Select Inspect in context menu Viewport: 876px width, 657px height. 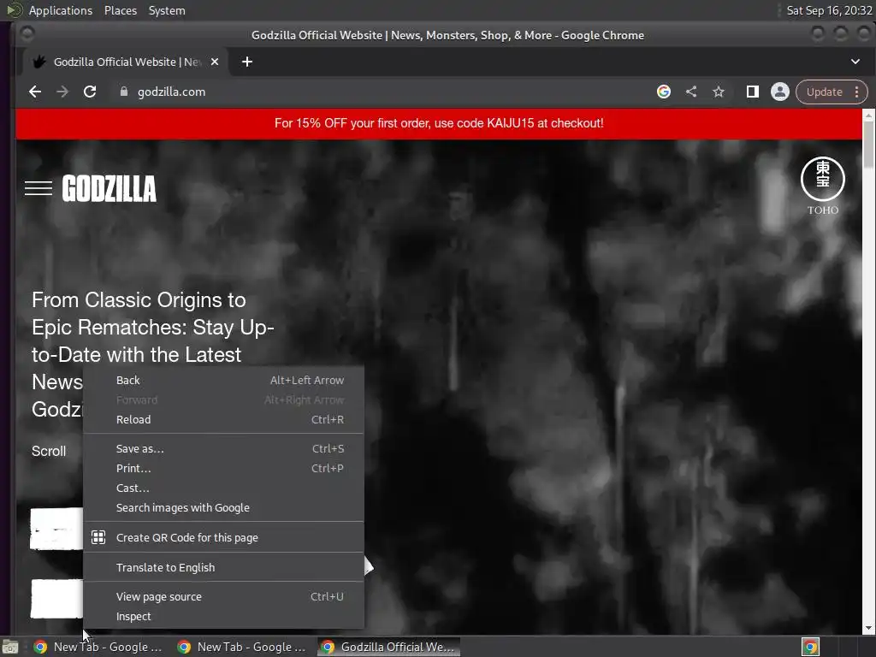click(223, 616)
